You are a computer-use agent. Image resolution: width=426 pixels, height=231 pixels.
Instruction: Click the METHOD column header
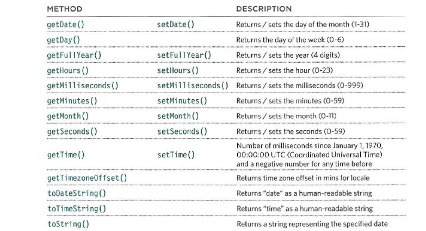tap(65, 9)
